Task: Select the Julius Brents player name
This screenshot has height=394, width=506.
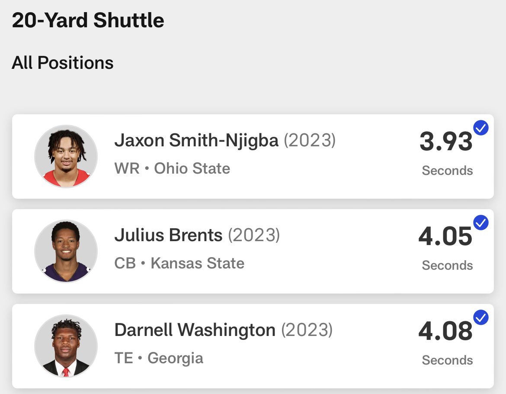Action: tap(169, 235)
